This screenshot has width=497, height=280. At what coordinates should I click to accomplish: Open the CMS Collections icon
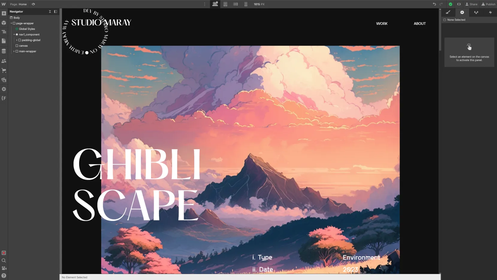pos(4,51)
